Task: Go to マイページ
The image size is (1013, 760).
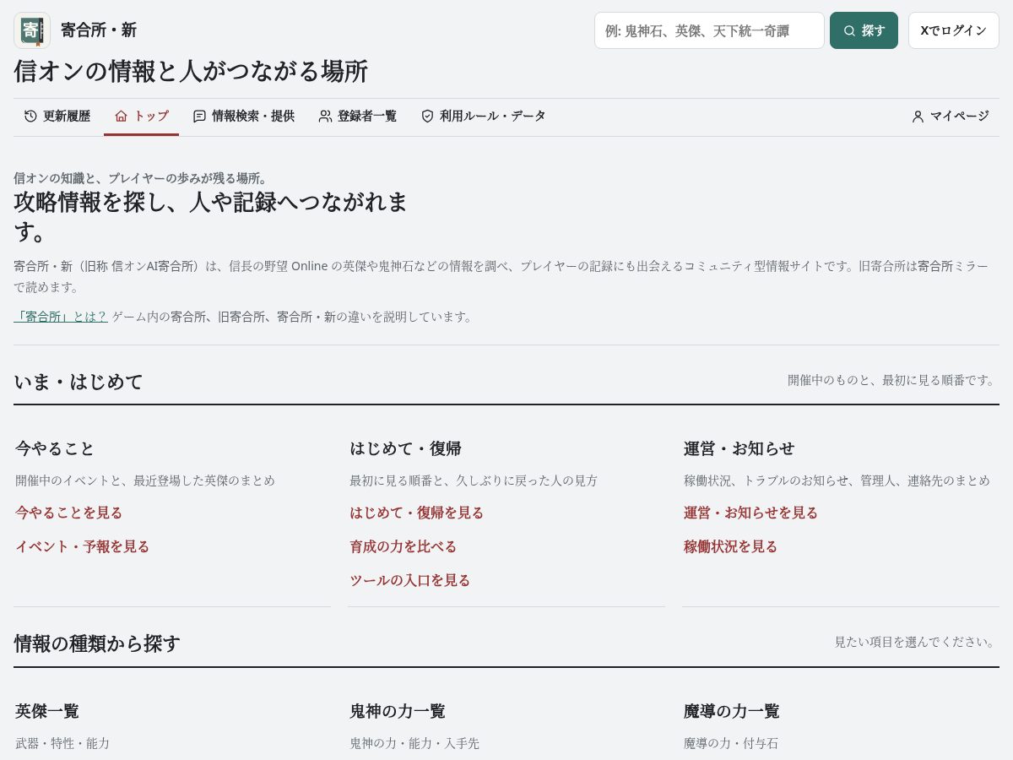Action: 950,117
